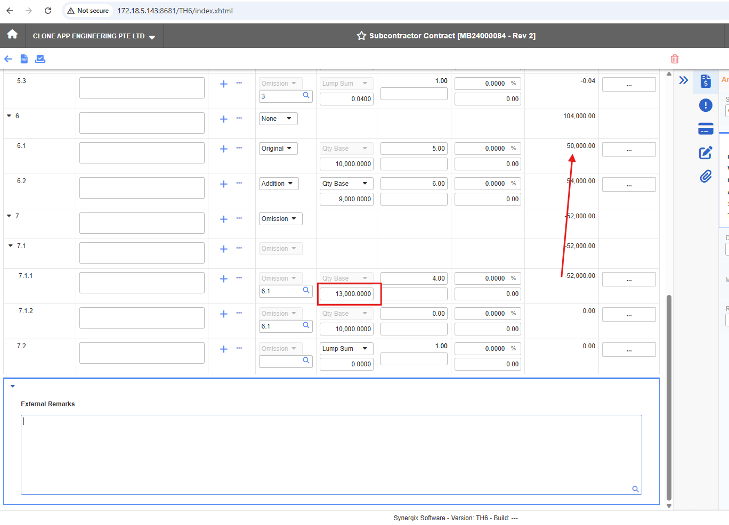Open ellipsis button at end of row 7.2
729x525 pixels.
(629, 349)
